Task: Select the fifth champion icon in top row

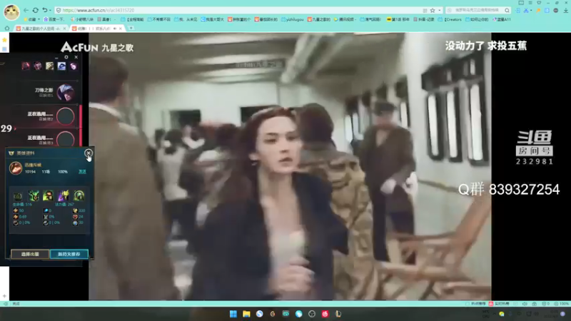Action: (x=74, y=66)
